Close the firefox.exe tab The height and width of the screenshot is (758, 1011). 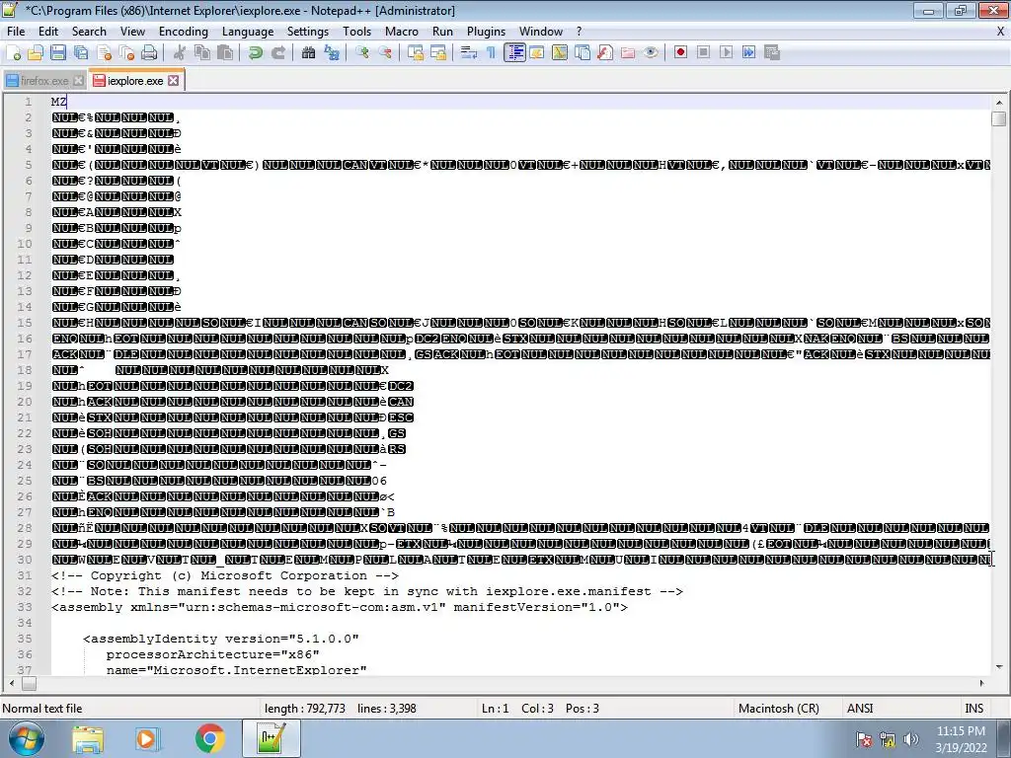coord(78,81)
